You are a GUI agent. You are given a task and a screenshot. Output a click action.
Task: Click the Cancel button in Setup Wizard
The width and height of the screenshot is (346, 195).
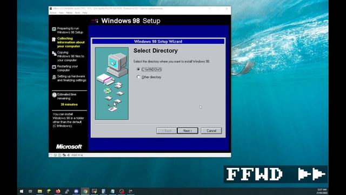(x=211, y=131)
